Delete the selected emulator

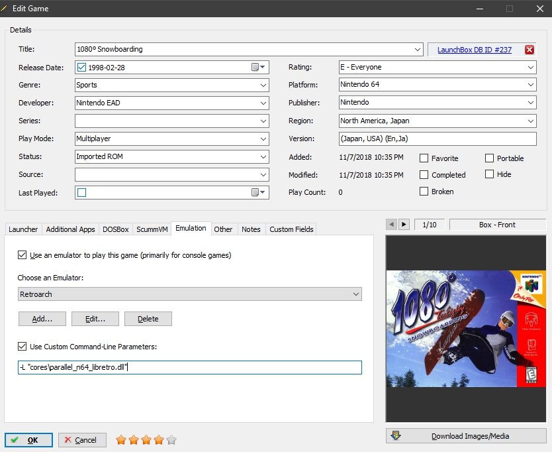148,319
